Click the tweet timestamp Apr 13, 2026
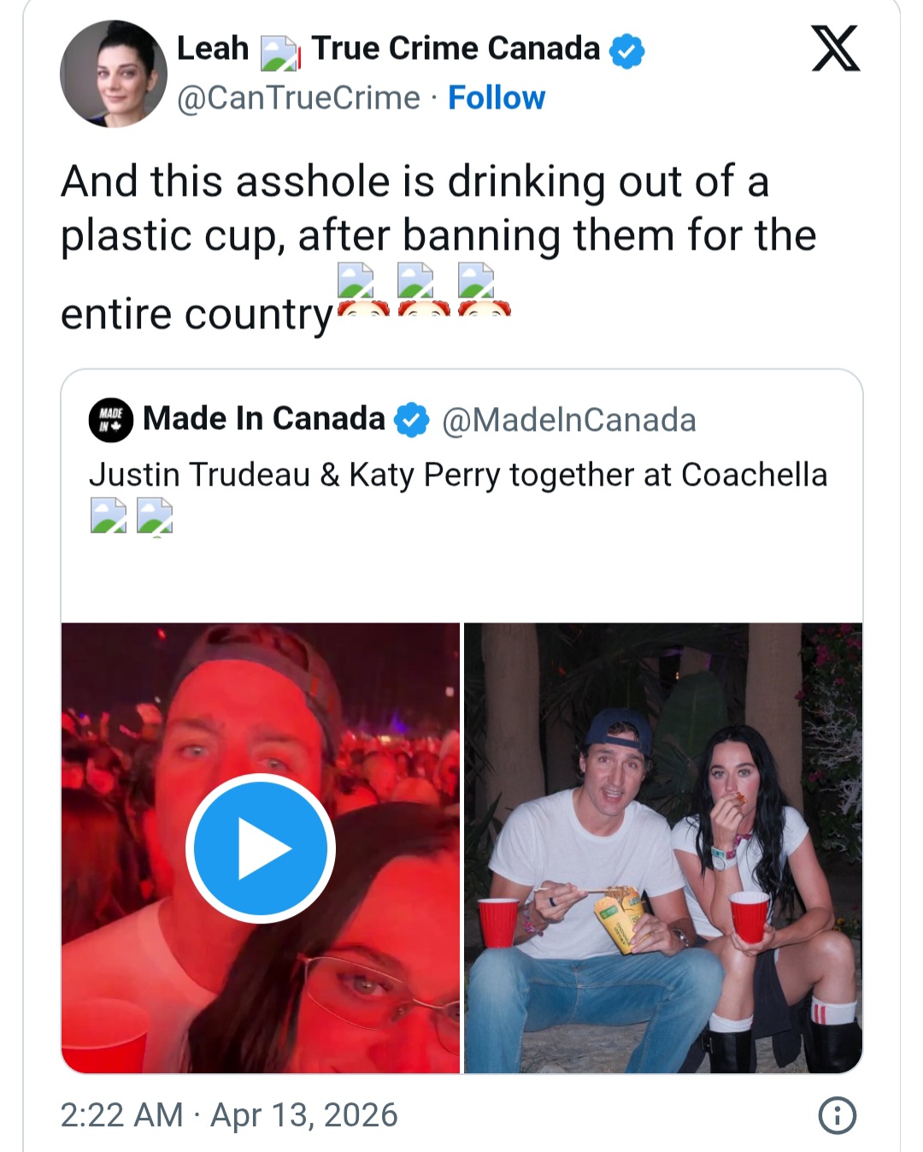 point(229,1116)
